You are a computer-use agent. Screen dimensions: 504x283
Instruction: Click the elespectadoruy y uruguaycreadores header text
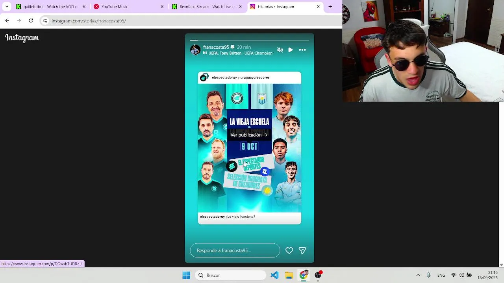coord(241,77)
